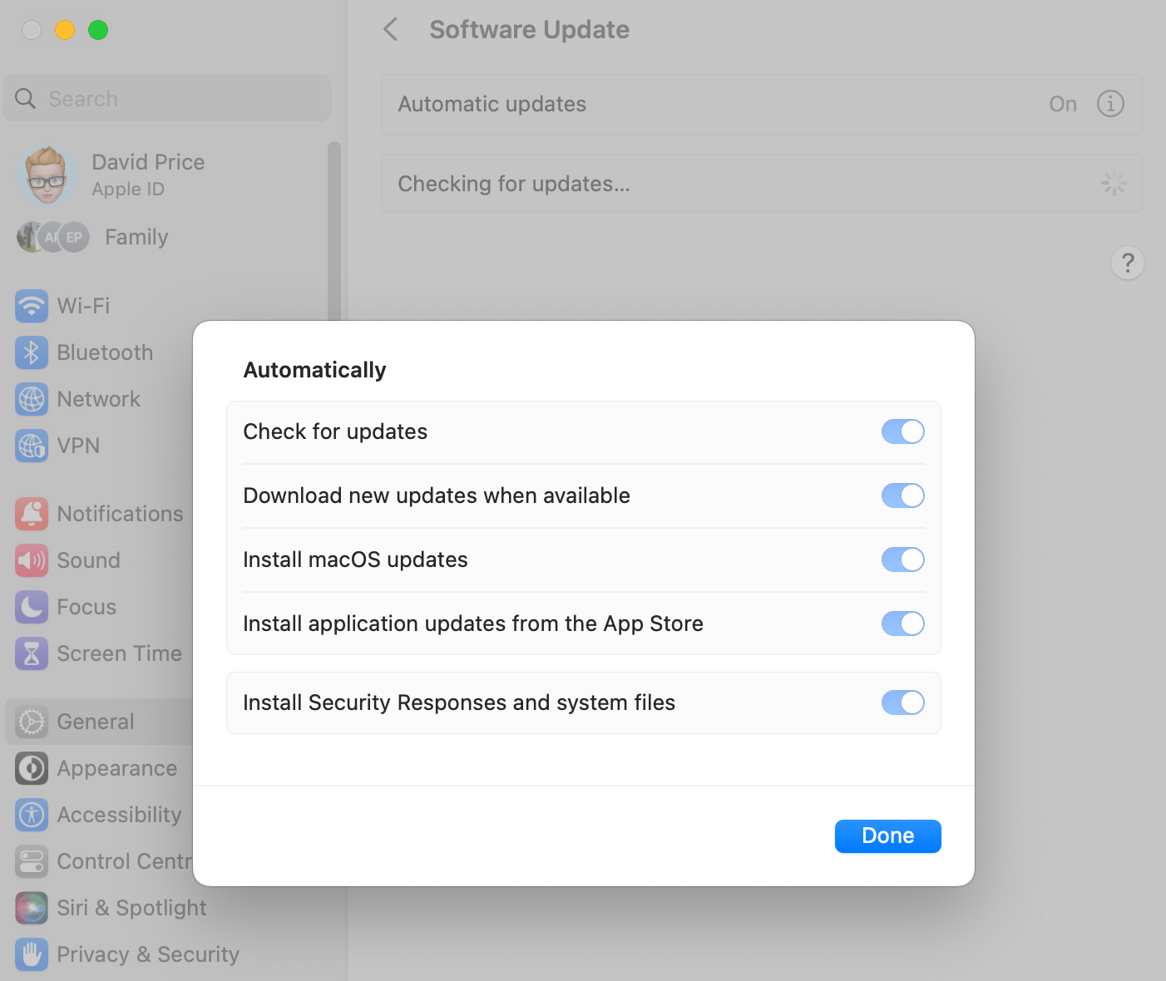This screenshot has width=1166, height=981.
Task: Open Bluetooth settings
Action: pos(104,352)
